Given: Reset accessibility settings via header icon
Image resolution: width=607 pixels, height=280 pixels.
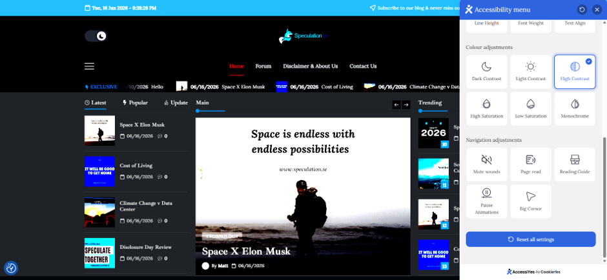Looking at the screenshot, I should coord(581,10).
